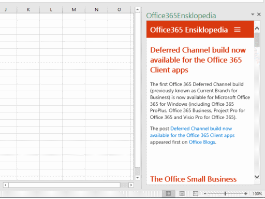
Task: Close the Office365Ensklopedia task pane
Action: pyautogui.click(x=259, y=15)
